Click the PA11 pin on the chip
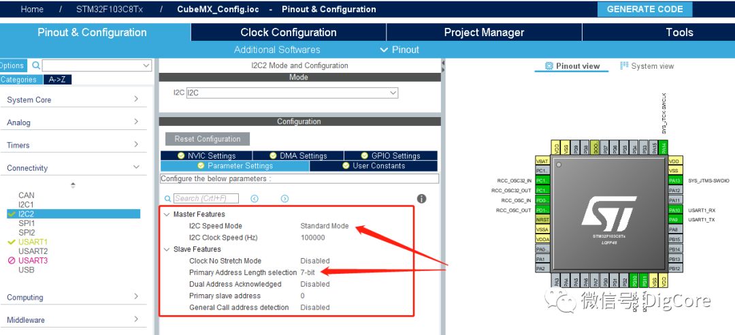This screenshot has height=335, width=735. tap(675, 200)
